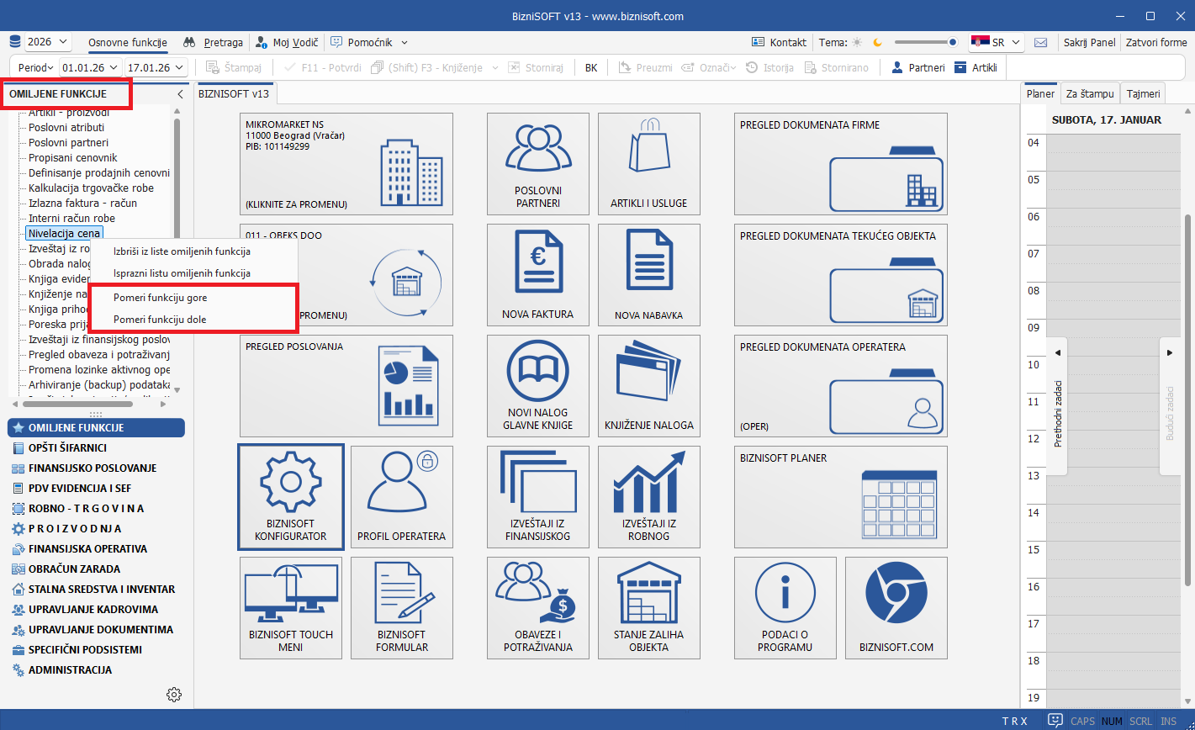Open settings gear at the bottom of the sidebar
1195x730 pixels.
tap(174, 695)
